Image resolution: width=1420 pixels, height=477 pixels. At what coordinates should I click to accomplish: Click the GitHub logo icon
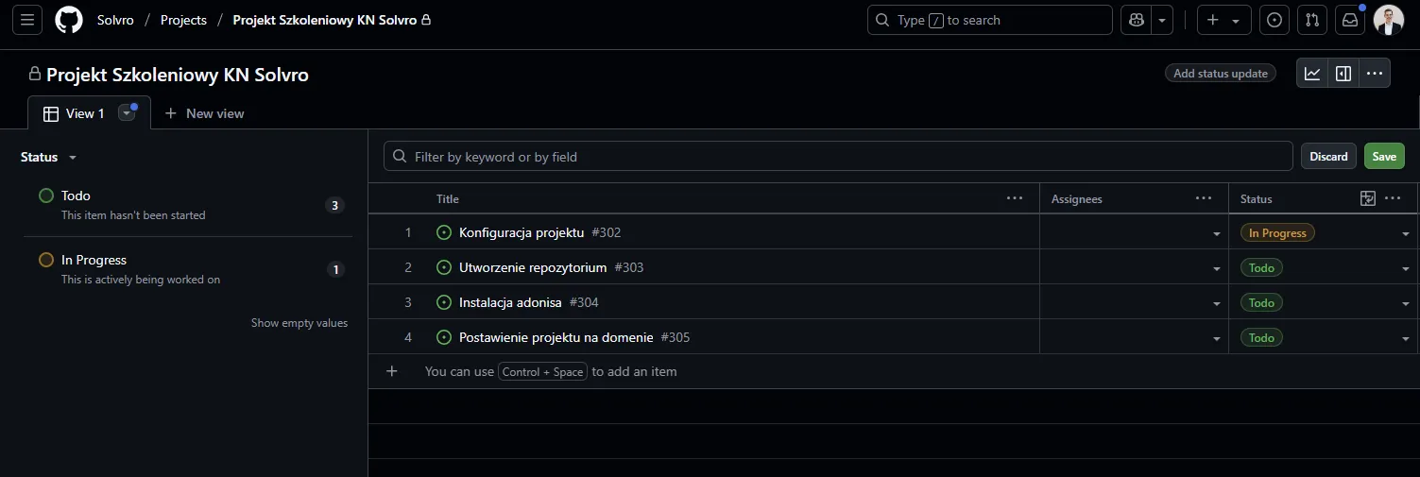coord(69,20)
